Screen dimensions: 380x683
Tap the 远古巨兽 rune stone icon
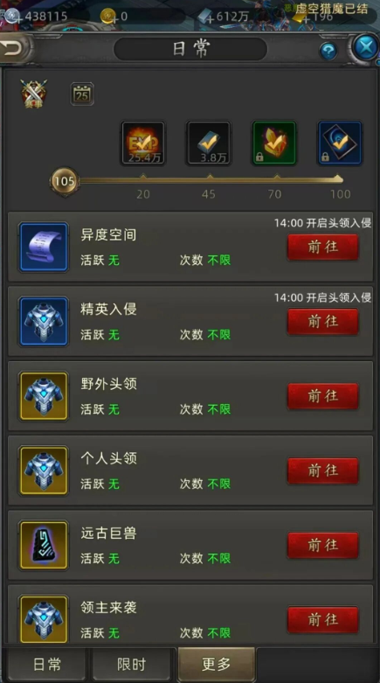(44, 546)
